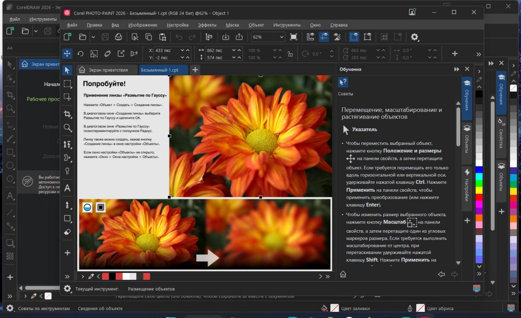Expand the arrow next to Open folder
This screenshot has height=318, width=521.
click(x=93, y=37)
